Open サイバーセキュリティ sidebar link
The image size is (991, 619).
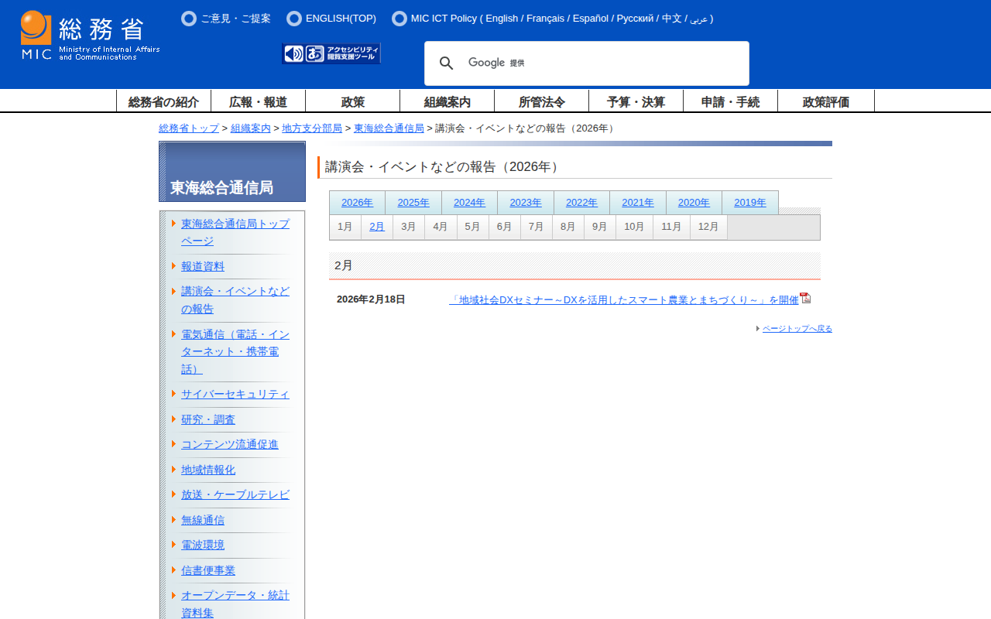point(235,394)
